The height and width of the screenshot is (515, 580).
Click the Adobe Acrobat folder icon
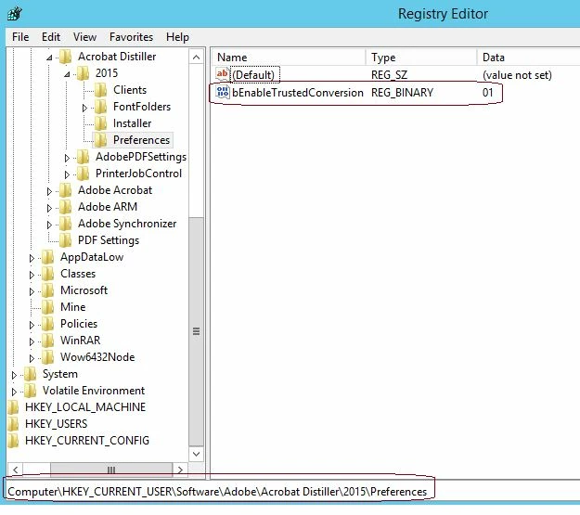pos(66,190)
